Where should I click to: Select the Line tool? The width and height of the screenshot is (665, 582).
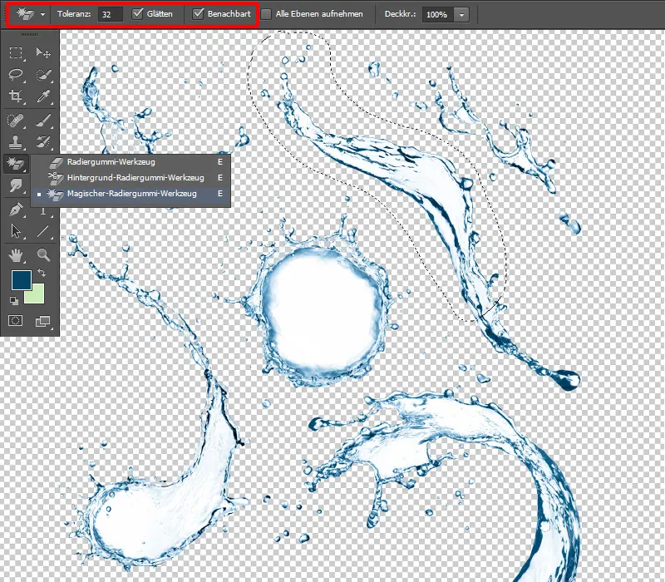(43, 231)
